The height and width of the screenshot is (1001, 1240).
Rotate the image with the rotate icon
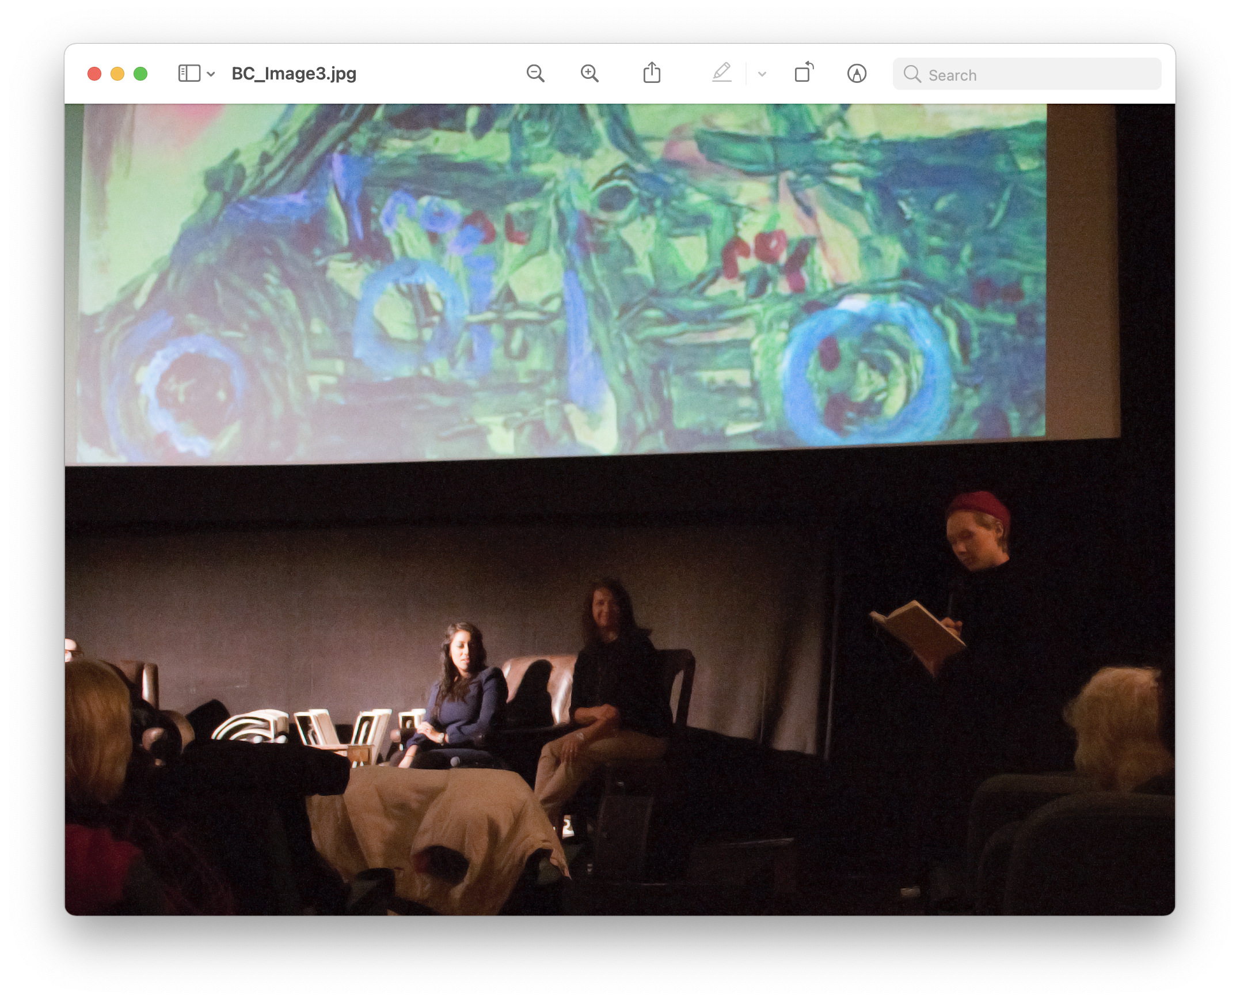(804, 73)
